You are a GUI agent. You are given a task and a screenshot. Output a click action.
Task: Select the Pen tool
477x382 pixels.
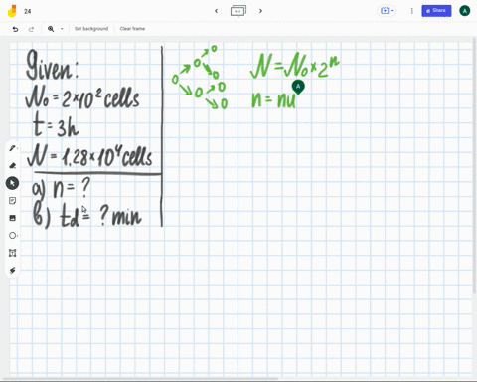click(x=13, y=148)
